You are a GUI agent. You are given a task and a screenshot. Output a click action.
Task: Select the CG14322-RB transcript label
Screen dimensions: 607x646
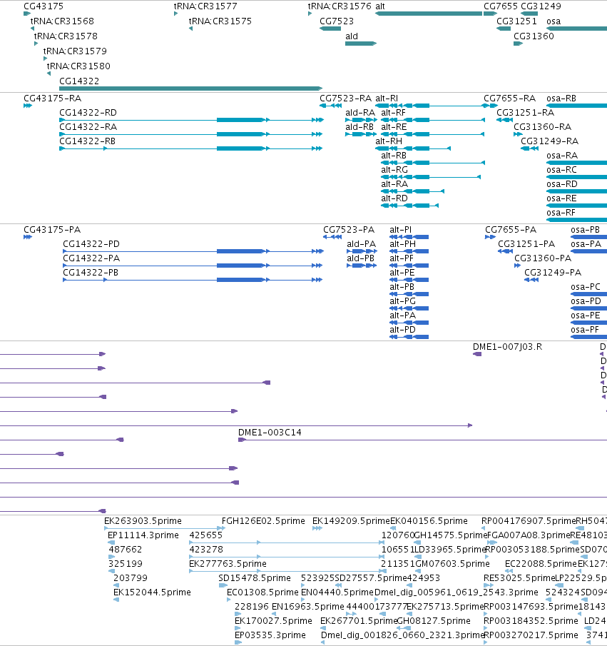(87, 141)
